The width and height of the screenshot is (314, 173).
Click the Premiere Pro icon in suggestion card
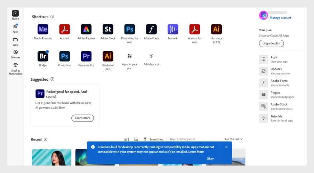point(40,94)
